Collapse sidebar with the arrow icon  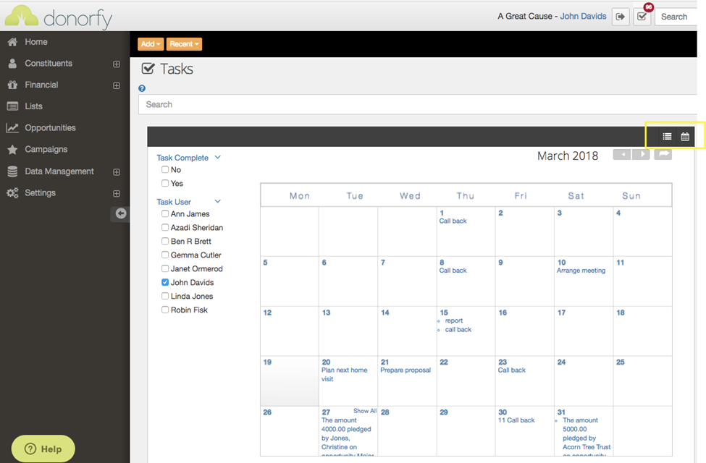click(x=121, y=213)
